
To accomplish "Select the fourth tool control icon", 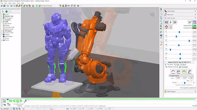I will [x=189, y=72].
